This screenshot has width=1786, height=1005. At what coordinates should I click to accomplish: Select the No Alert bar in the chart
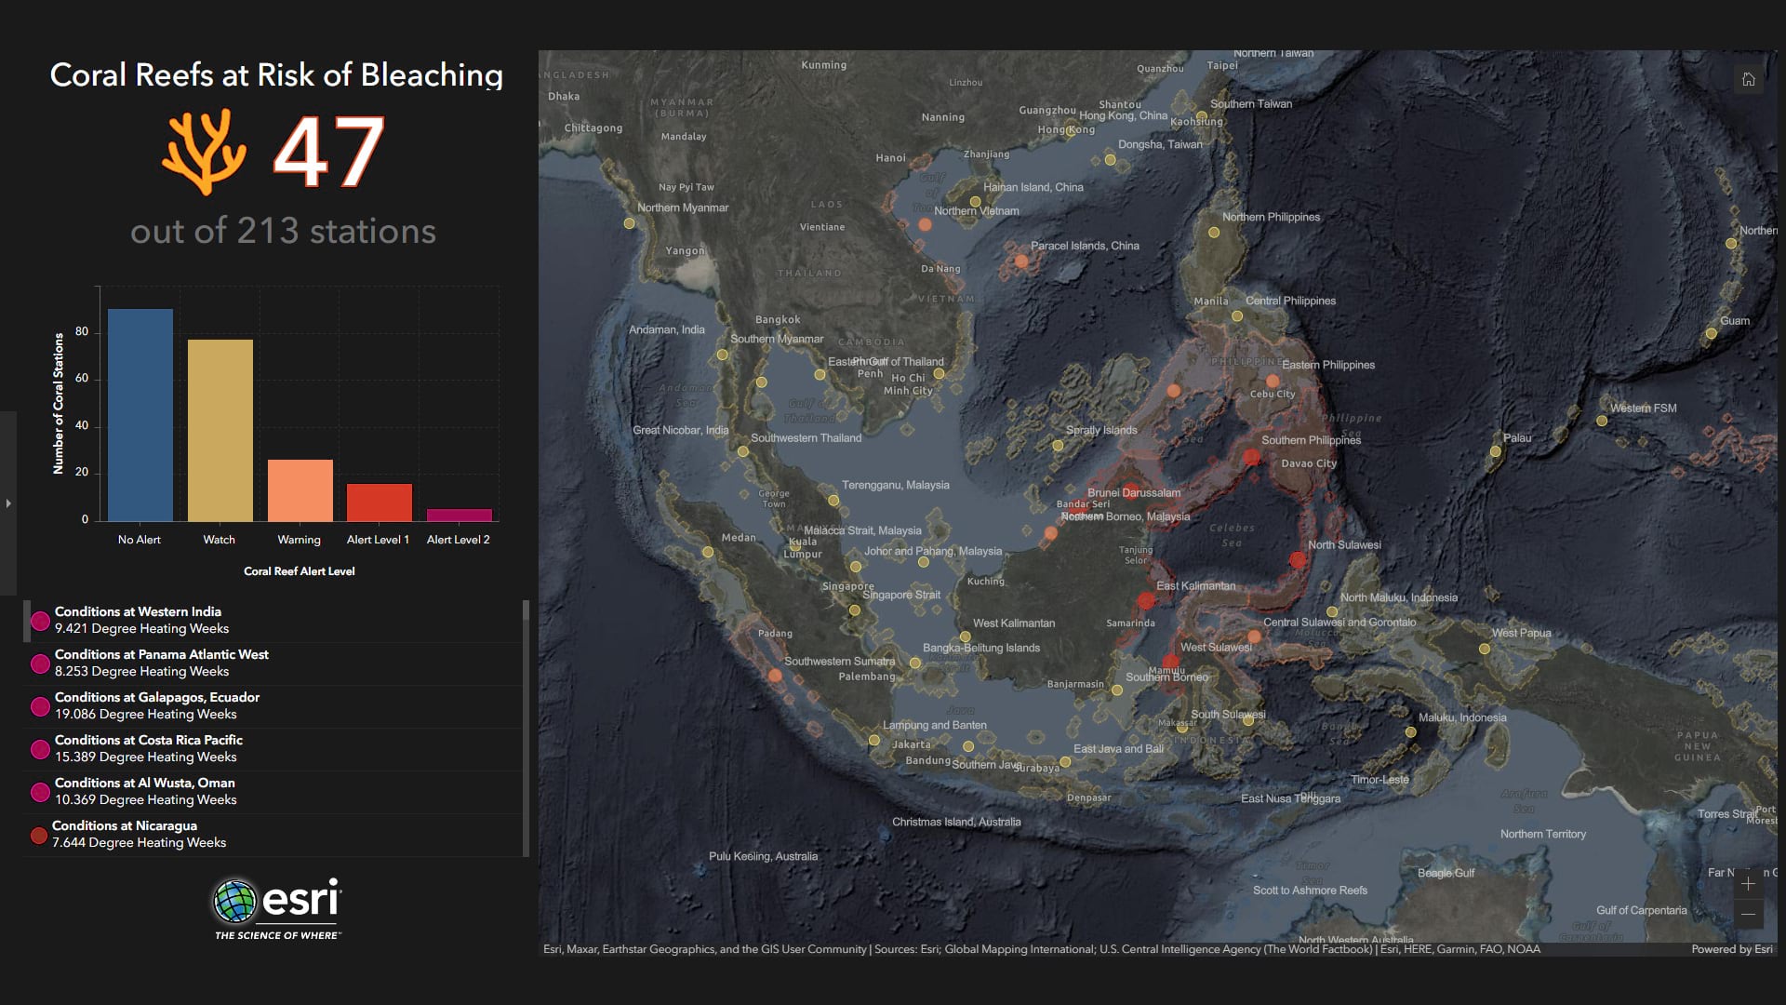click(140, 412)
